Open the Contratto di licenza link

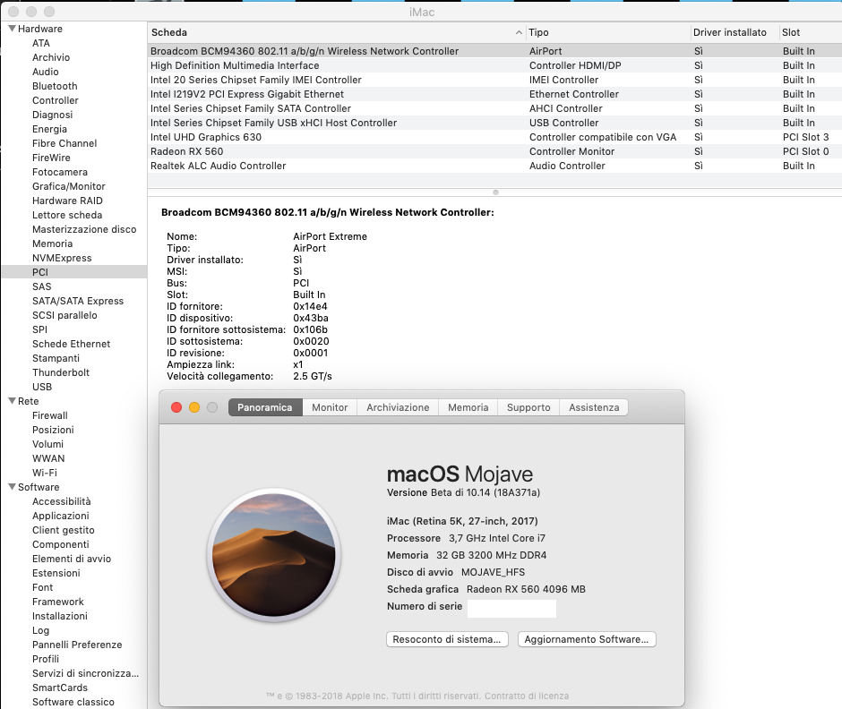click(527, 696)
